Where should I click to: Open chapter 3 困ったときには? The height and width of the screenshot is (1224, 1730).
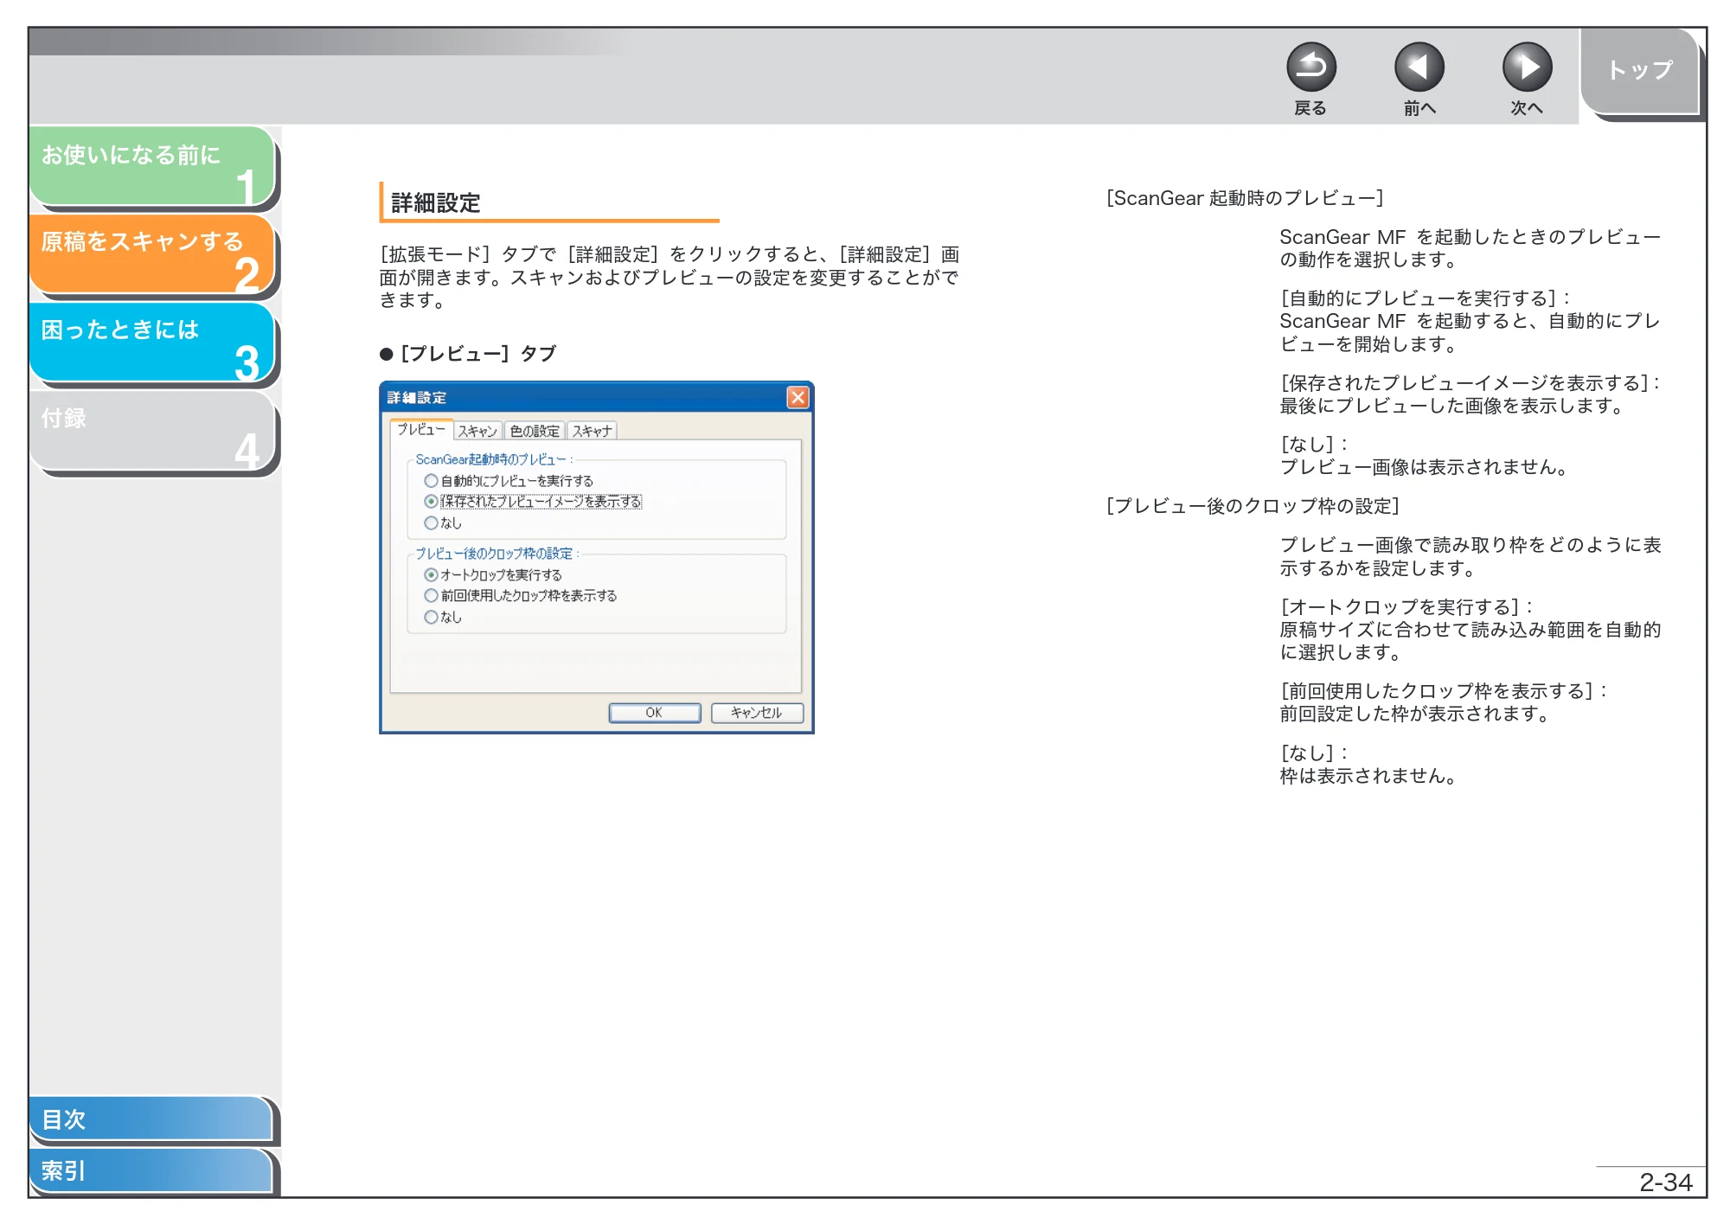(x=152, y=343)
